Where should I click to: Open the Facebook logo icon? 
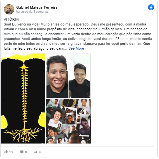coord(151,7)
